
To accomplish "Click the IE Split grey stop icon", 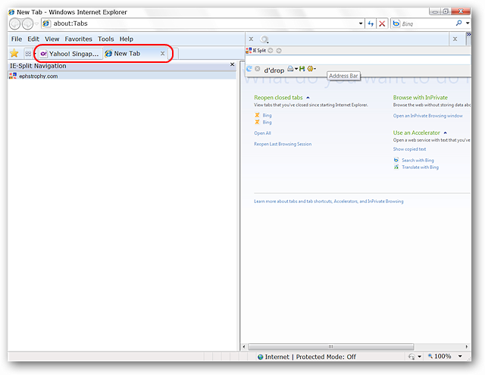I will point(258,69).
